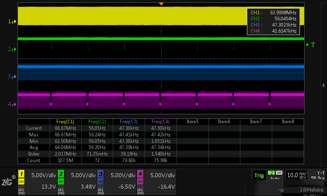
Task: Expand the side panel using right edge arrow
Action: pyautogui.click(x=323, y=85)
